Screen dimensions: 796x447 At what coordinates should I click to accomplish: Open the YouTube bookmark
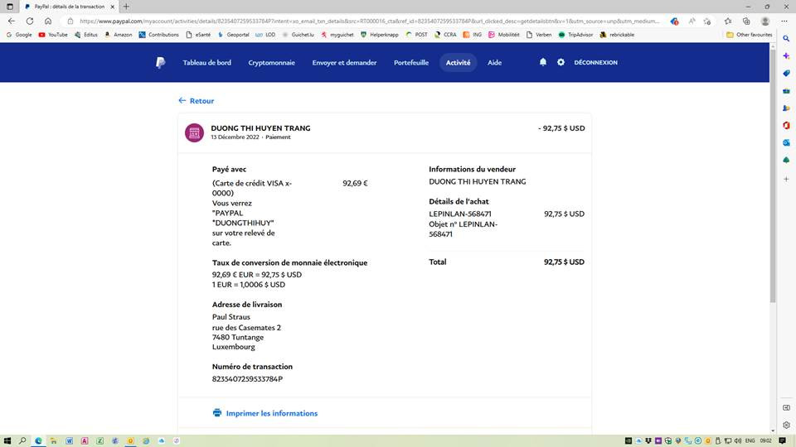(53, 35)
